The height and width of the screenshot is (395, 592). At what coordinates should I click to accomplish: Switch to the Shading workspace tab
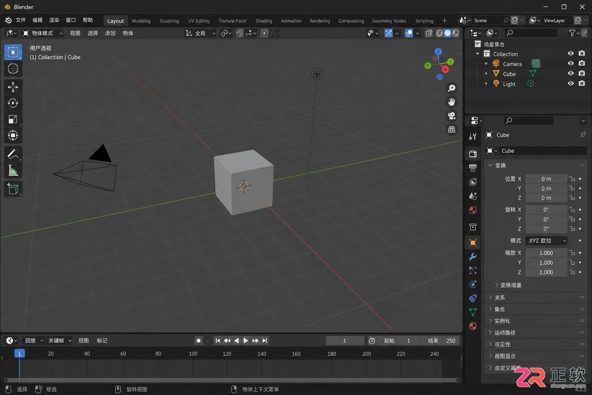(264, 21)
